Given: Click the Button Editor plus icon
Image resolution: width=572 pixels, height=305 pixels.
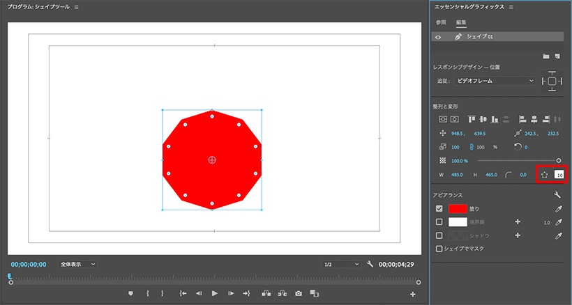Looking at the screenshot, I should (412, 294).
